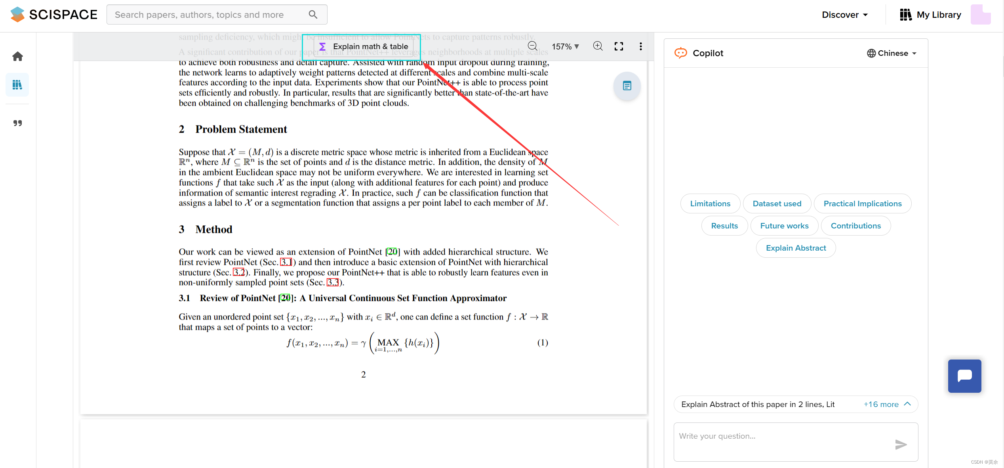This screenshot has width=1004, height=468.
Task: Open the library icon in left sidebar
Action: tap(17, 85)
